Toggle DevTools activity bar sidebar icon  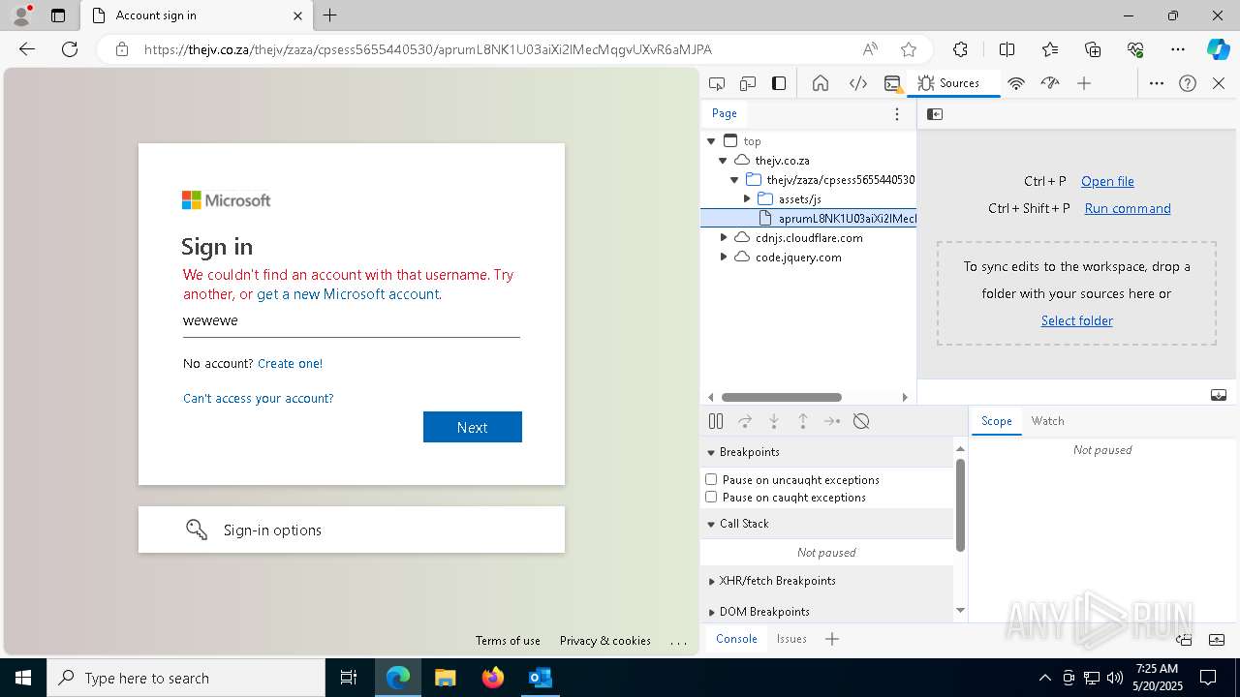point(779,83)
